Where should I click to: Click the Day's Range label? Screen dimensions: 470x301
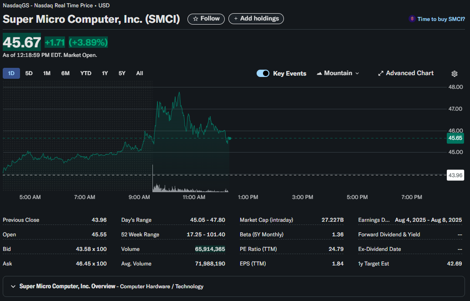[x=136, y=220]
